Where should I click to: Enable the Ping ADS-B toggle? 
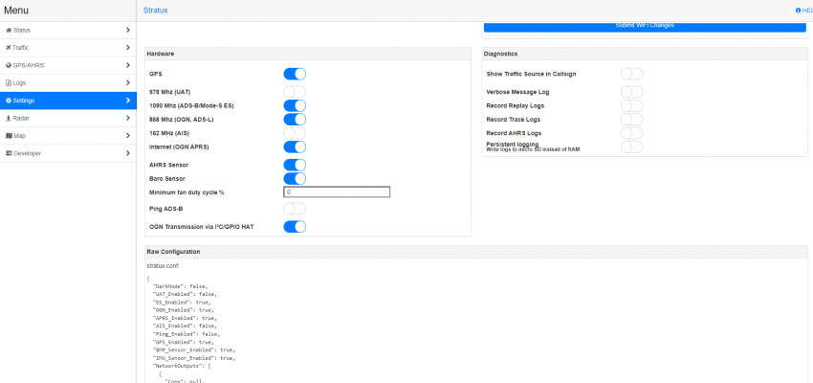295,209
